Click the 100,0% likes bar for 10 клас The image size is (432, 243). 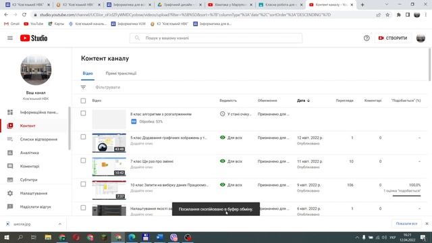[406, 196]
